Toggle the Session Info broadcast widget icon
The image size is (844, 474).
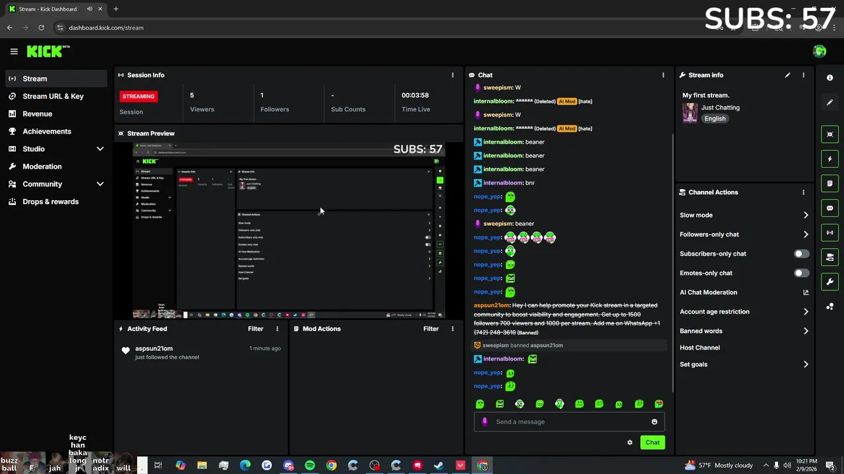829,232
